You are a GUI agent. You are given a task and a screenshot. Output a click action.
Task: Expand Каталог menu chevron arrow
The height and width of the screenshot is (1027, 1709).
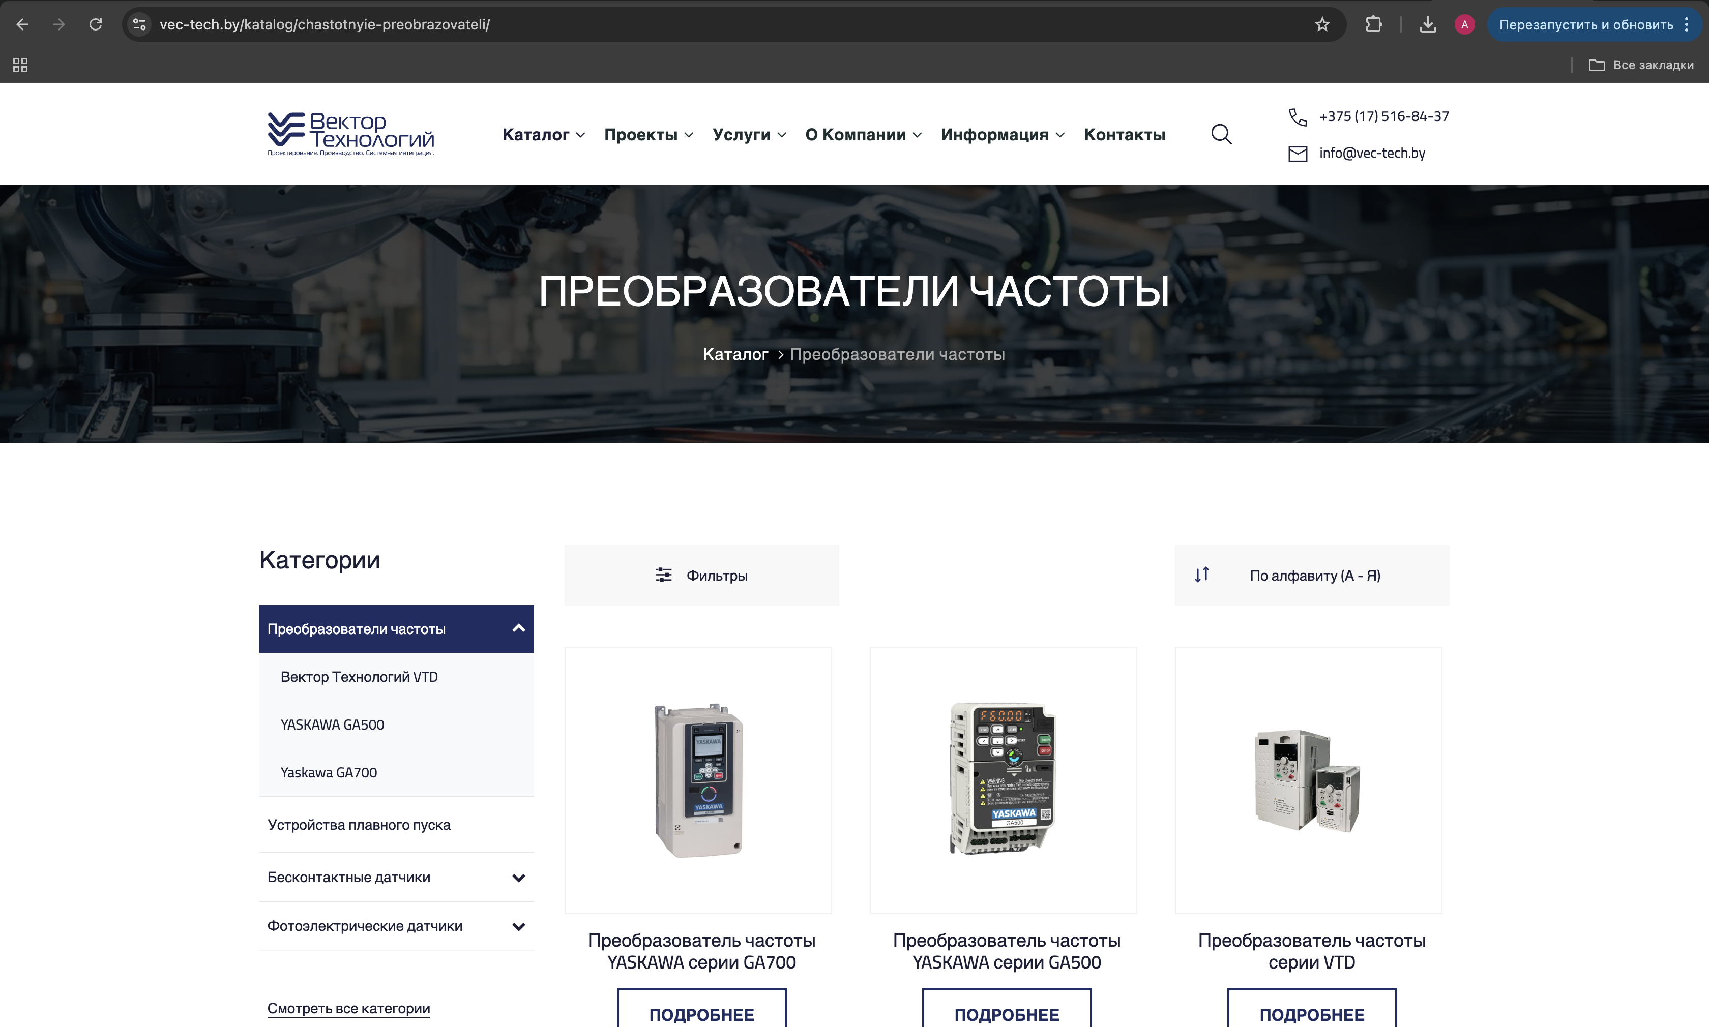point(580,136)
